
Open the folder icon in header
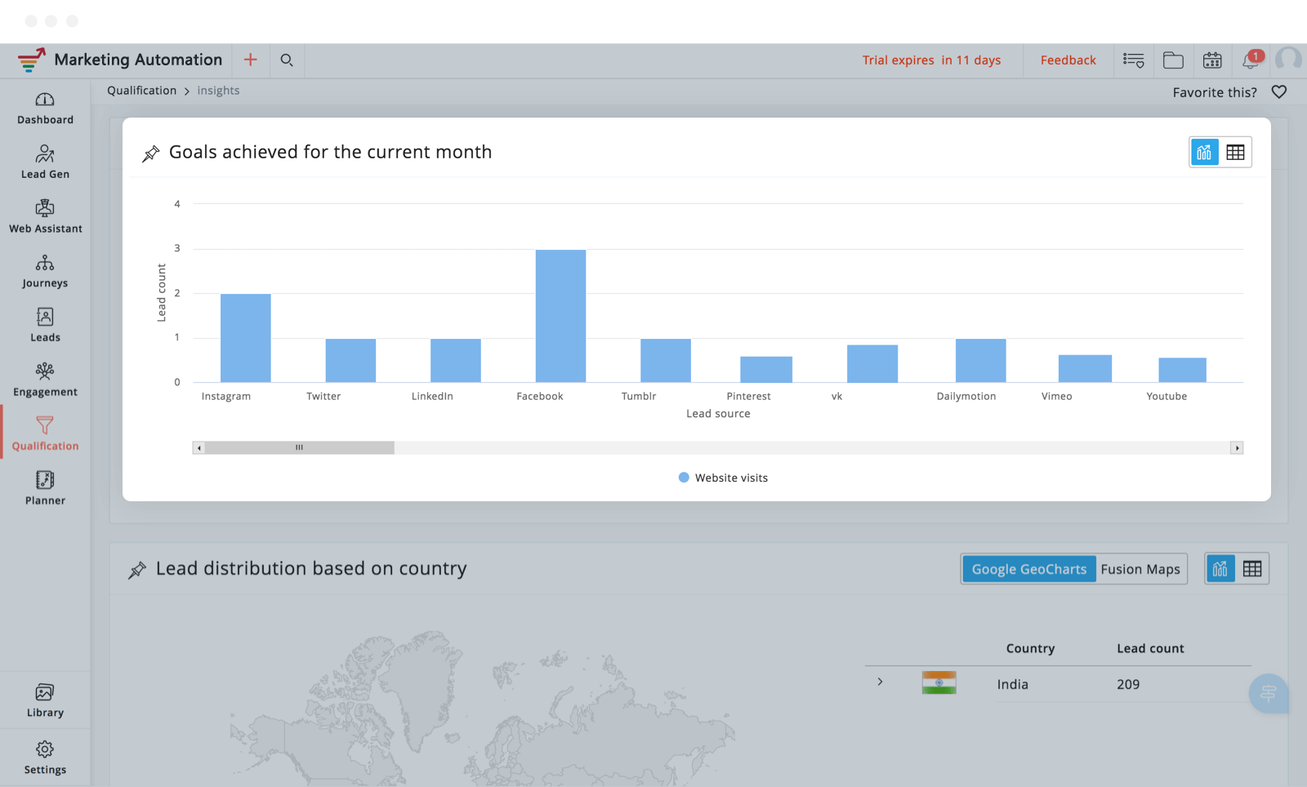pos(1173,60)
